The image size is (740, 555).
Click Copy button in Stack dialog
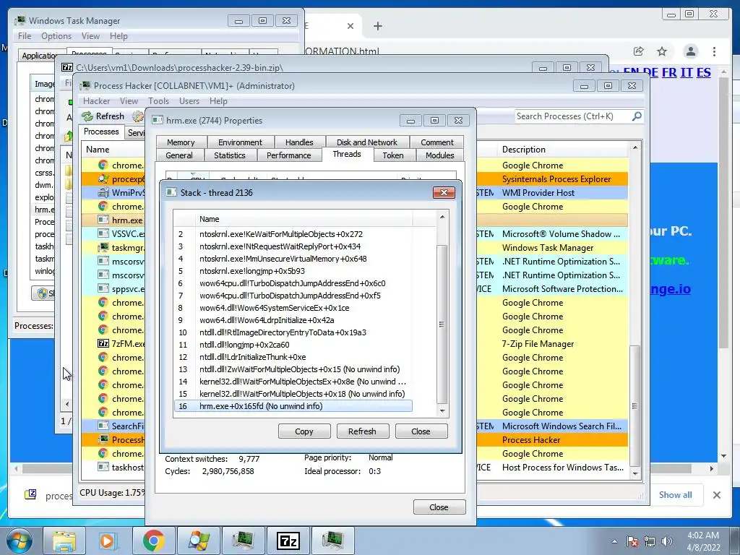point(304,431)
